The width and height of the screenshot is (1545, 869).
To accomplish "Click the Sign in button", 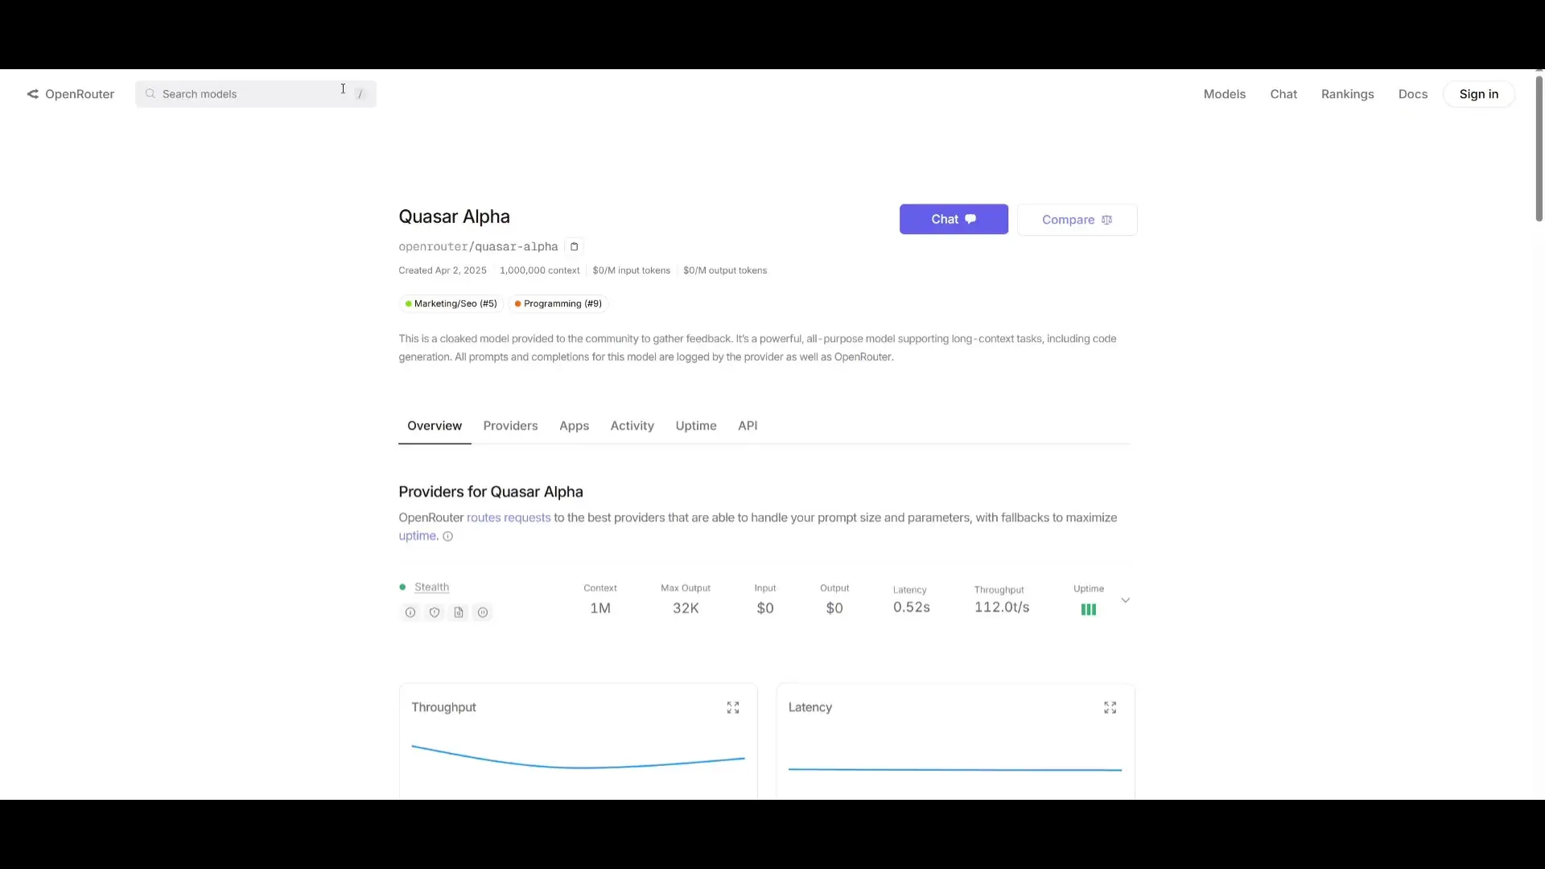I will point(1479,94).
